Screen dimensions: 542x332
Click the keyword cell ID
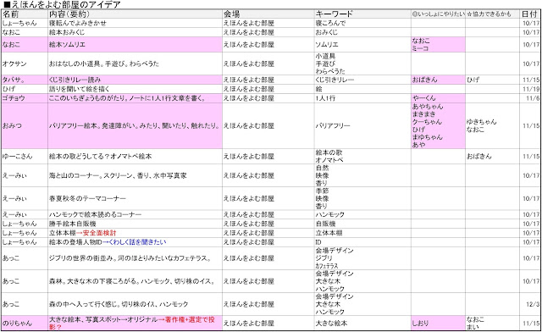(362, 242)
